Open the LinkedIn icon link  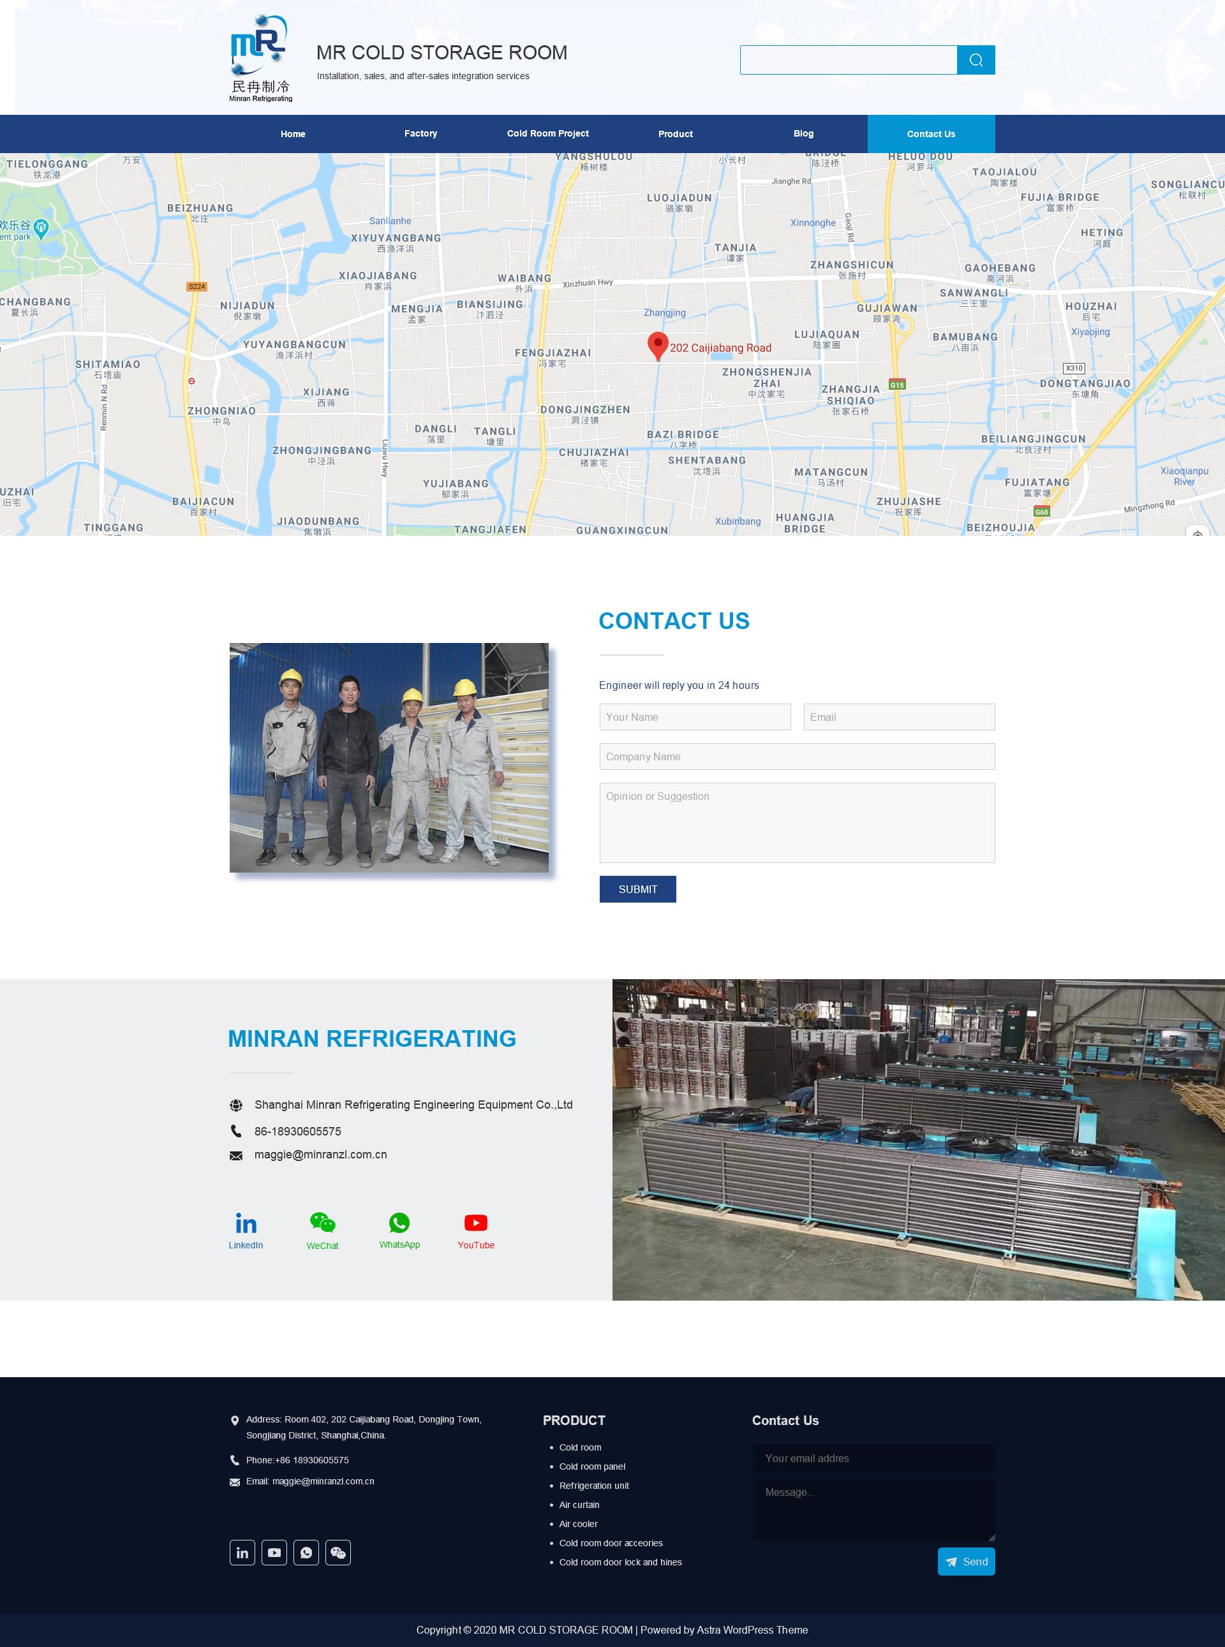(246, 1223)
